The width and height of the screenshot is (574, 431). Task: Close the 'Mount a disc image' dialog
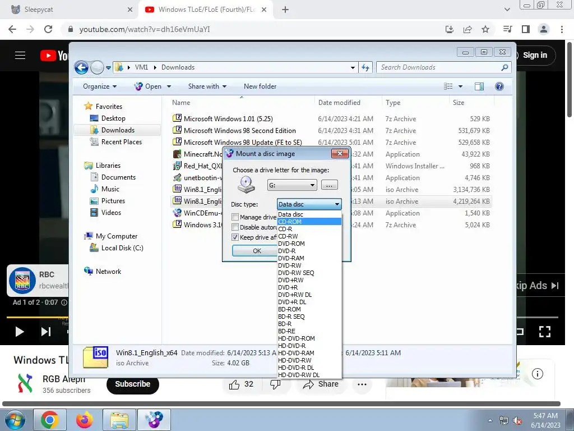click(x=340, y=154)
